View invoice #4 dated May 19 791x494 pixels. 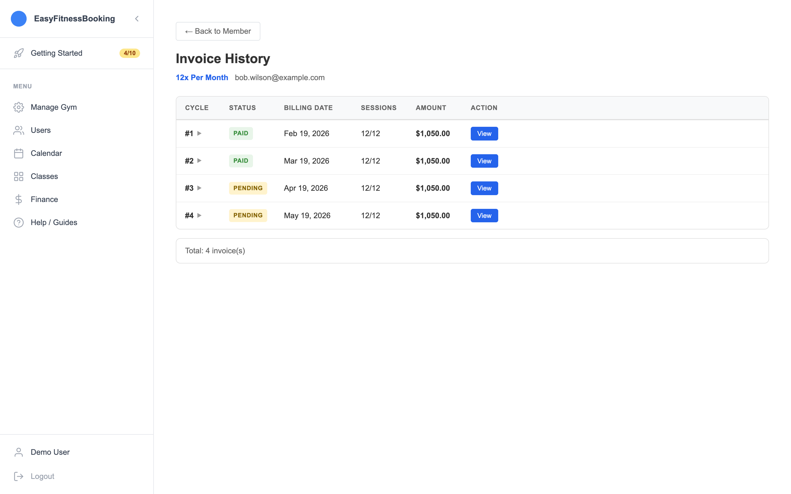pyautogui.click(x=484, y=215)
